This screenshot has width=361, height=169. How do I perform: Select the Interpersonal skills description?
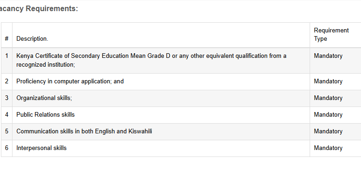point(42,148)
